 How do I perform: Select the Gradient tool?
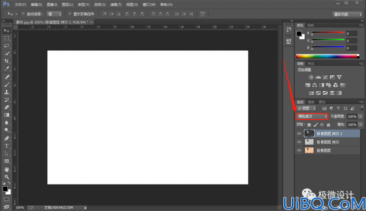click(x=7, y=115)
